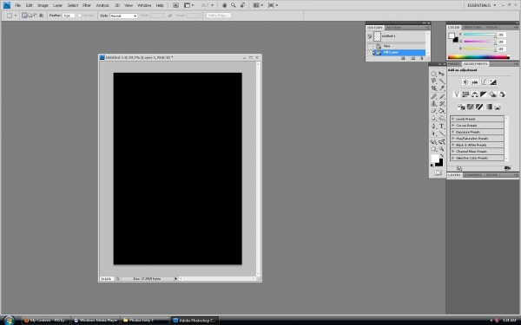The image size is (521, 325).
Task: Add an Exposure adjustment
Action: pyautogui.click(x=492, y=82)
